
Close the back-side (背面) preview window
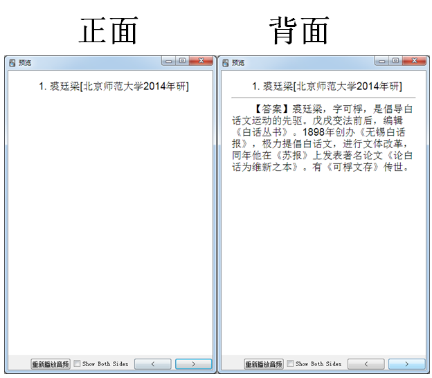(x=415, y=61)
